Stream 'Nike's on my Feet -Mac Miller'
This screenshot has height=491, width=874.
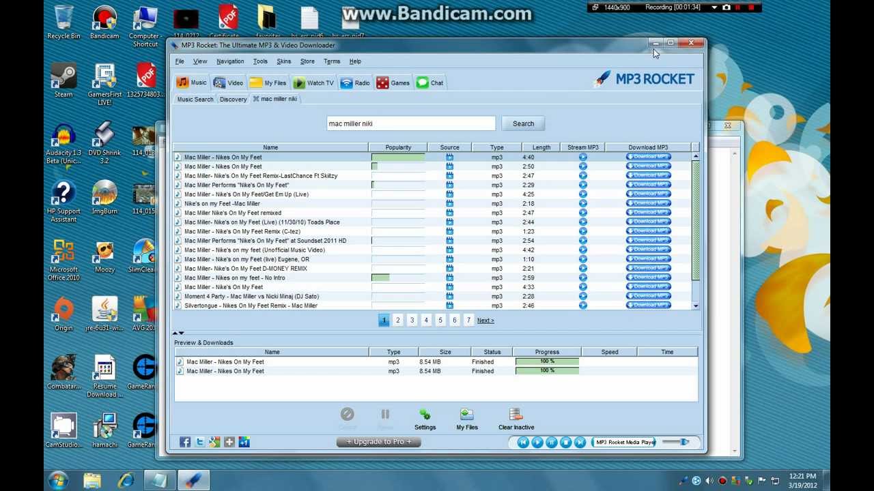pos(582,203)
